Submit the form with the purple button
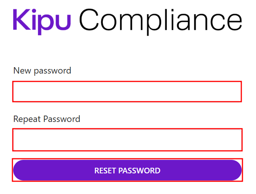 [x=127, y=170]
